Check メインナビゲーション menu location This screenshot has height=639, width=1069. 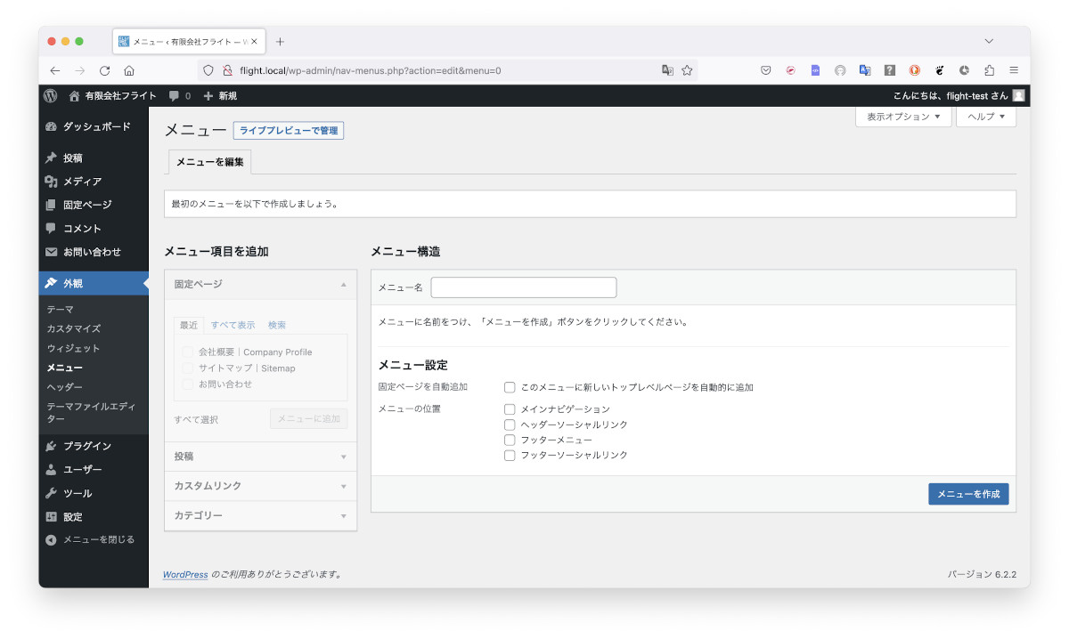(510, 409)
